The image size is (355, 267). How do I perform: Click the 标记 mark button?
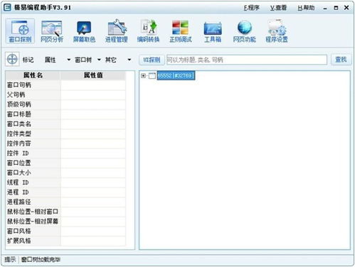(x=28, y=60)
